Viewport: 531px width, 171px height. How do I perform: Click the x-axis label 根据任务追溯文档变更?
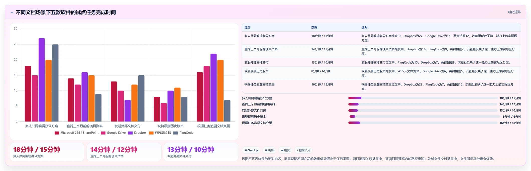[214, 126]
